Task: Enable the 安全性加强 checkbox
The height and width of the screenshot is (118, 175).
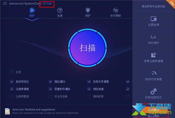Action: (50, 96)
